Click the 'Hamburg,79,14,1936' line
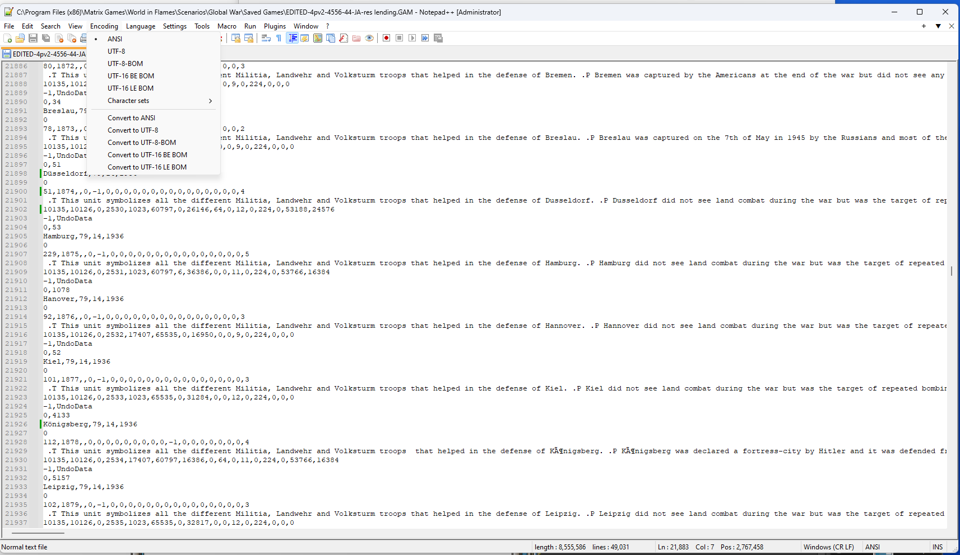The width and height of the screenshot is (960, 555). pos(84,236)
